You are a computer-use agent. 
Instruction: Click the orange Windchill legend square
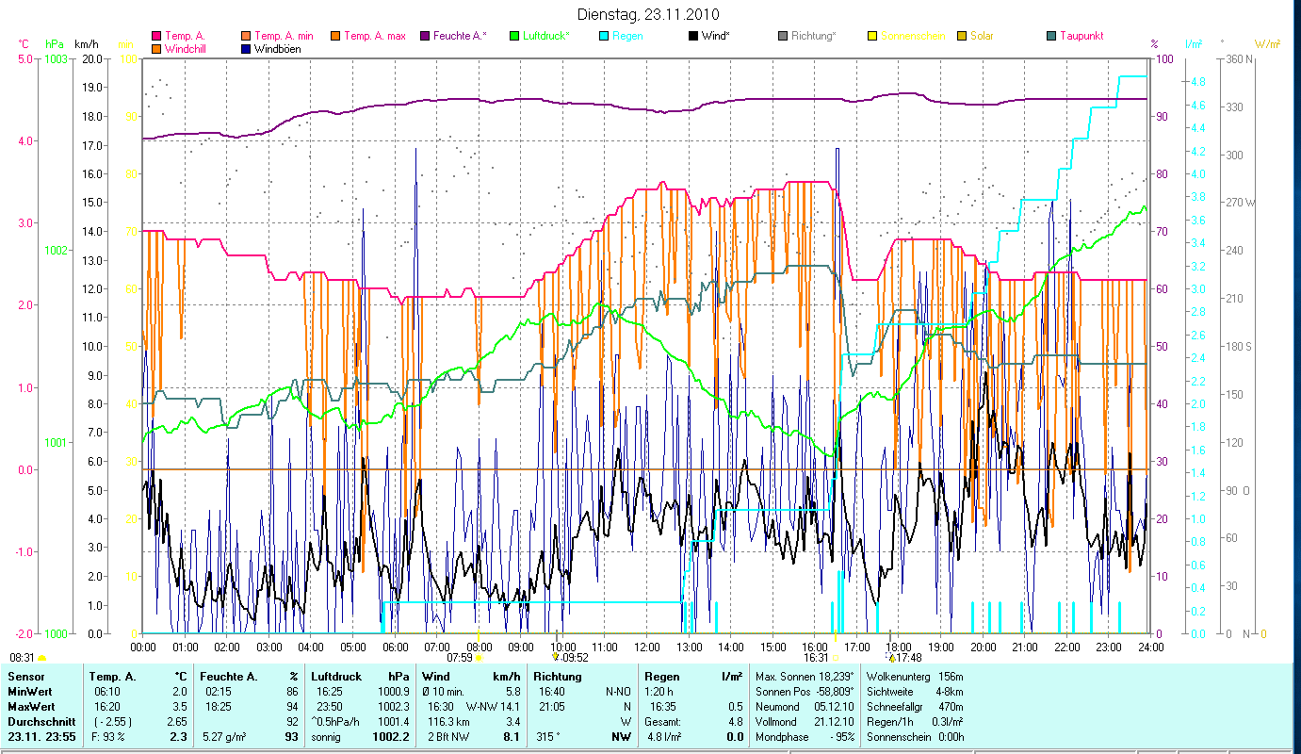tap(156, 48)
